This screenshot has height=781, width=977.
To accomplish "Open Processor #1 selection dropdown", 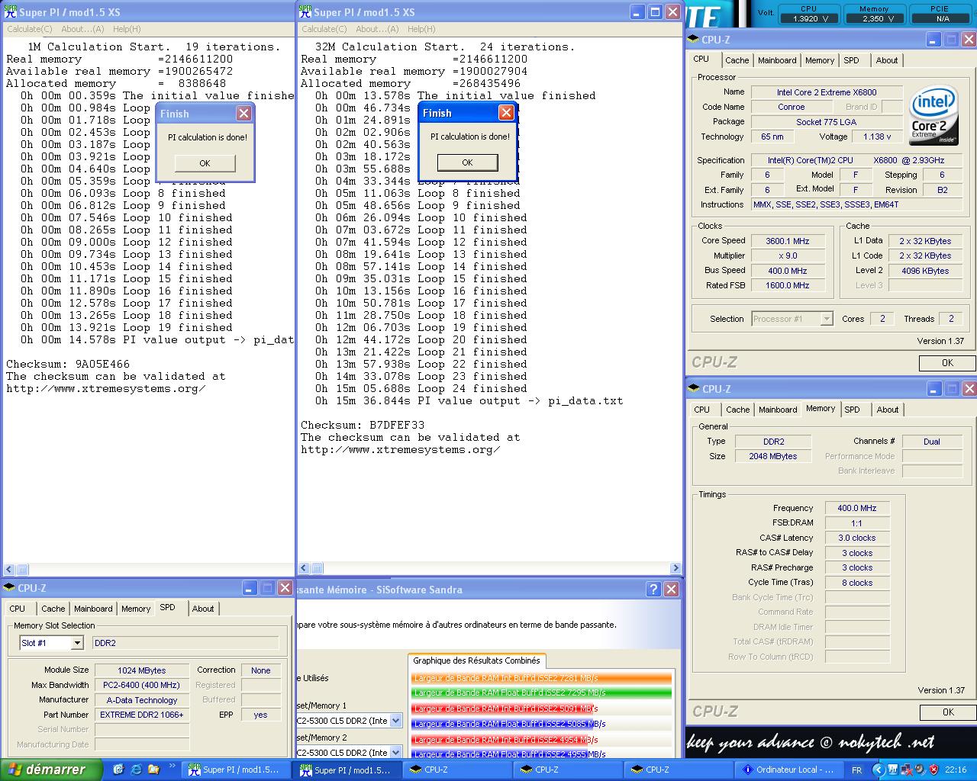I will [x=827, y=319].
